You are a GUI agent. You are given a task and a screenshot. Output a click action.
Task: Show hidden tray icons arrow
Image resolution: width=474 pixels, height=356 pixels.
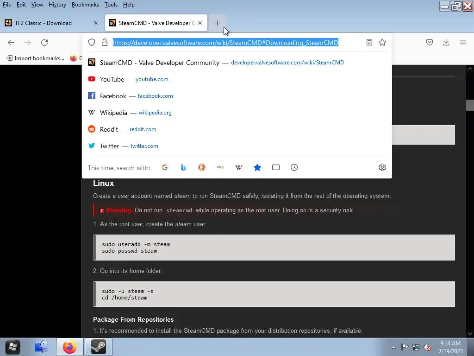pyautogui.click(x=393, y=347)
